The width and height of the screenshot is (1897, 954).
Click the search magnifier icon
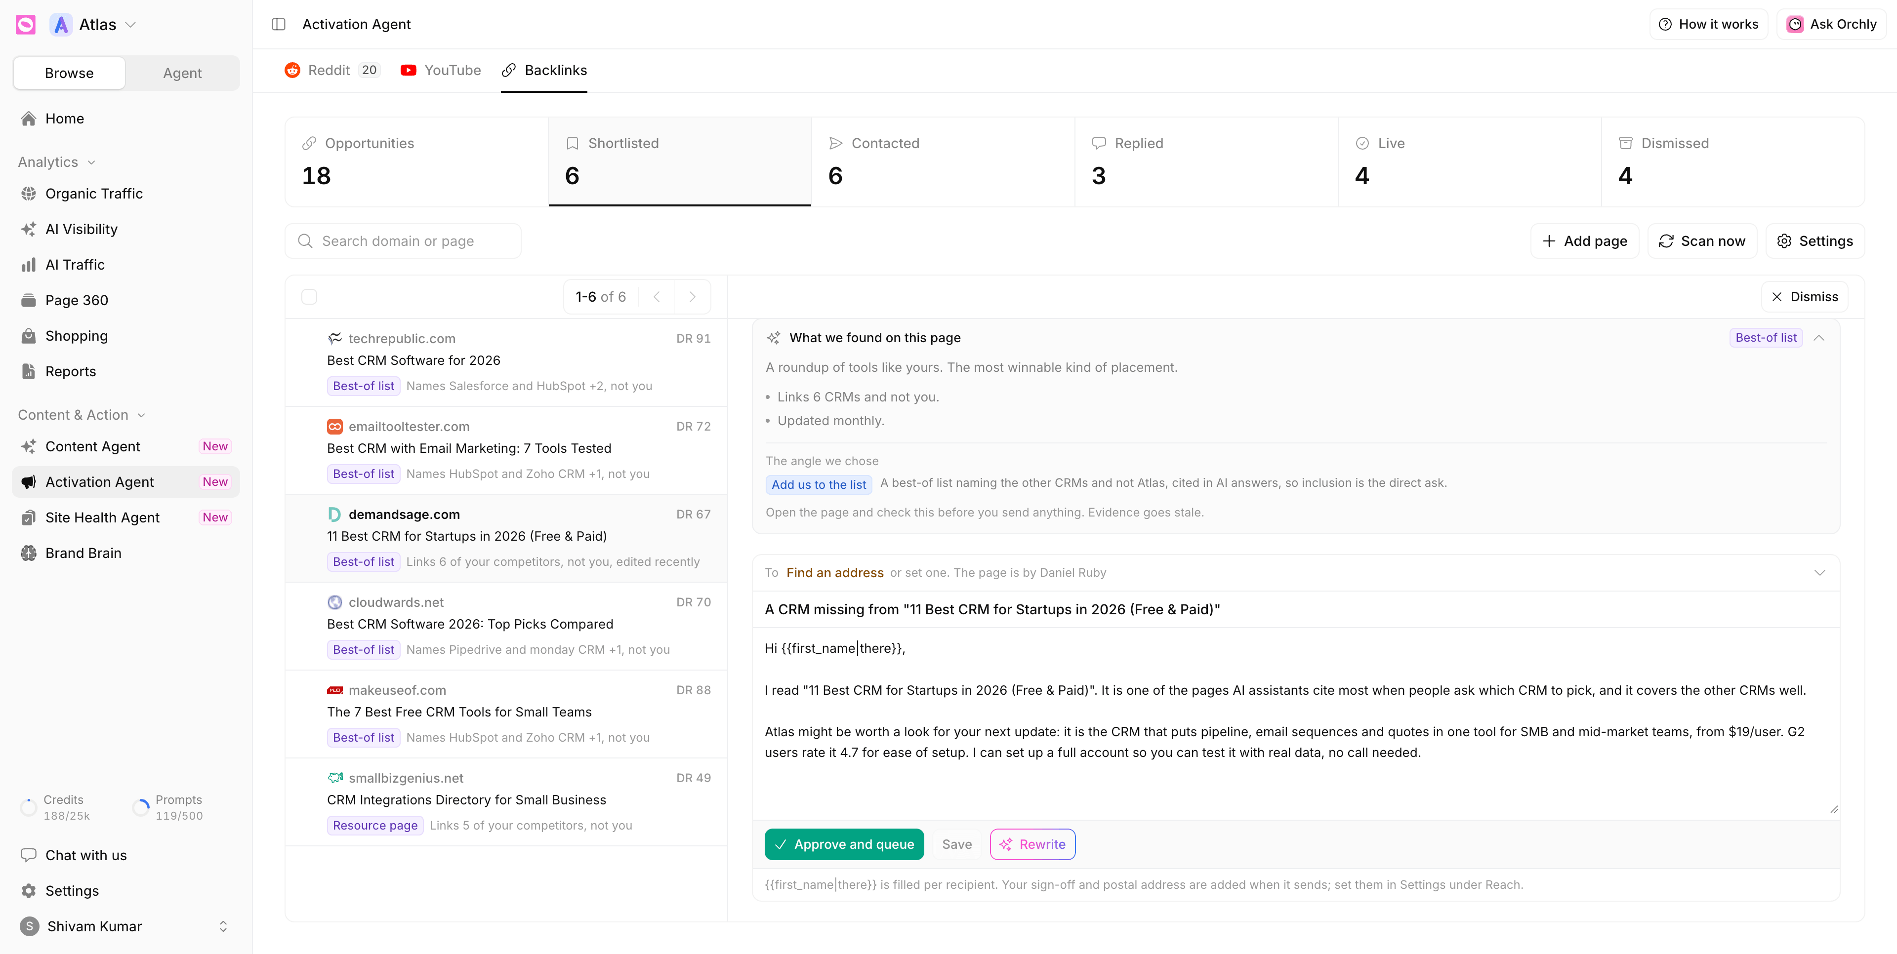[x=305, y=240]
